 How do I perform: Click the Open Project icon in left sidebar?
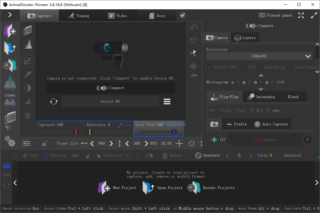click(x=10, y=48)
